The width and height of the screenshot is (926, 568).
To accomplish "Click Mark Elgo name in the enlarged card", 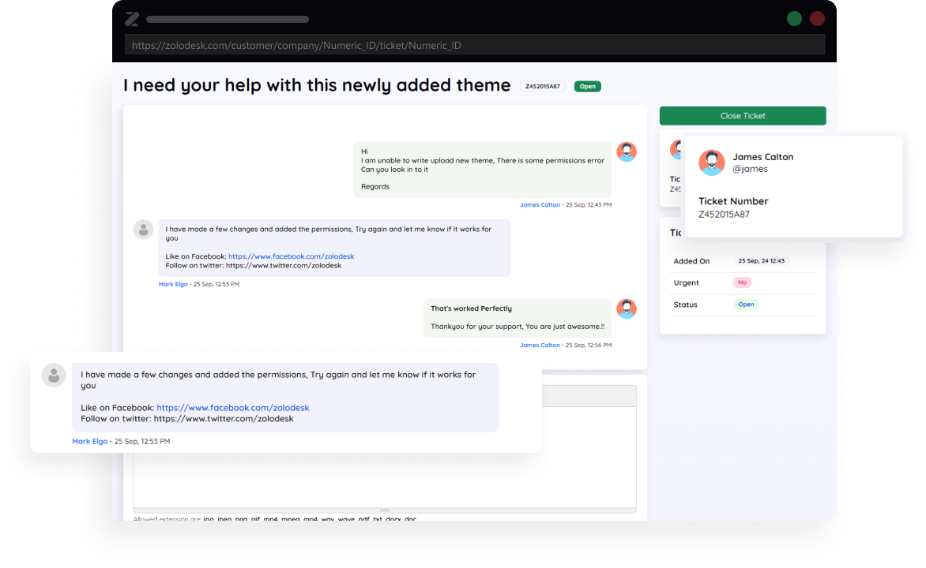I will click(90, 441).
